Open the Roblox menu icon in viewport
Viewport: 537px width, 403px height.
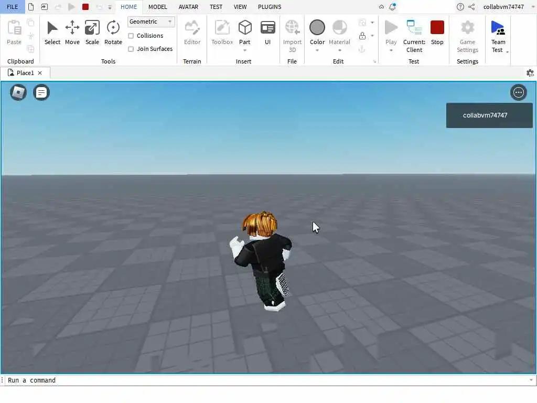pos(18,92)
